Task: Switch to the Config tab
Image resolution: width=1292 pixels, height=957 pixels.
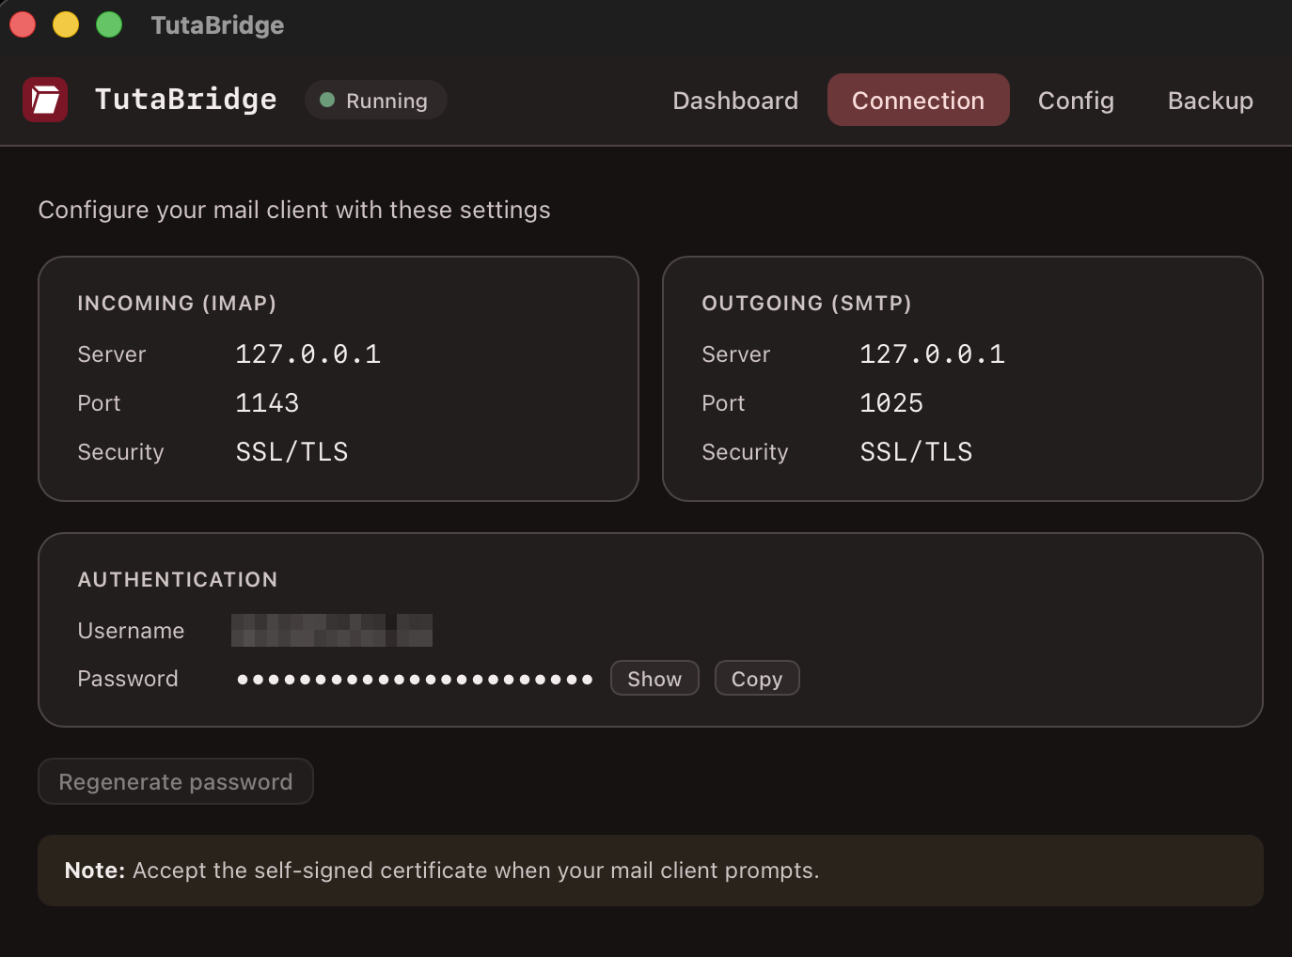Action: [1076, 101]
